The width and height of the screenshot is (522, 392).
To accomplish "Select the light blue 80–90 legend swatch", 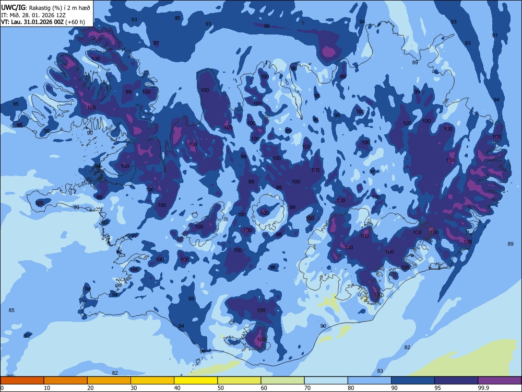I will pyautogui.click(x=370, y=381).
